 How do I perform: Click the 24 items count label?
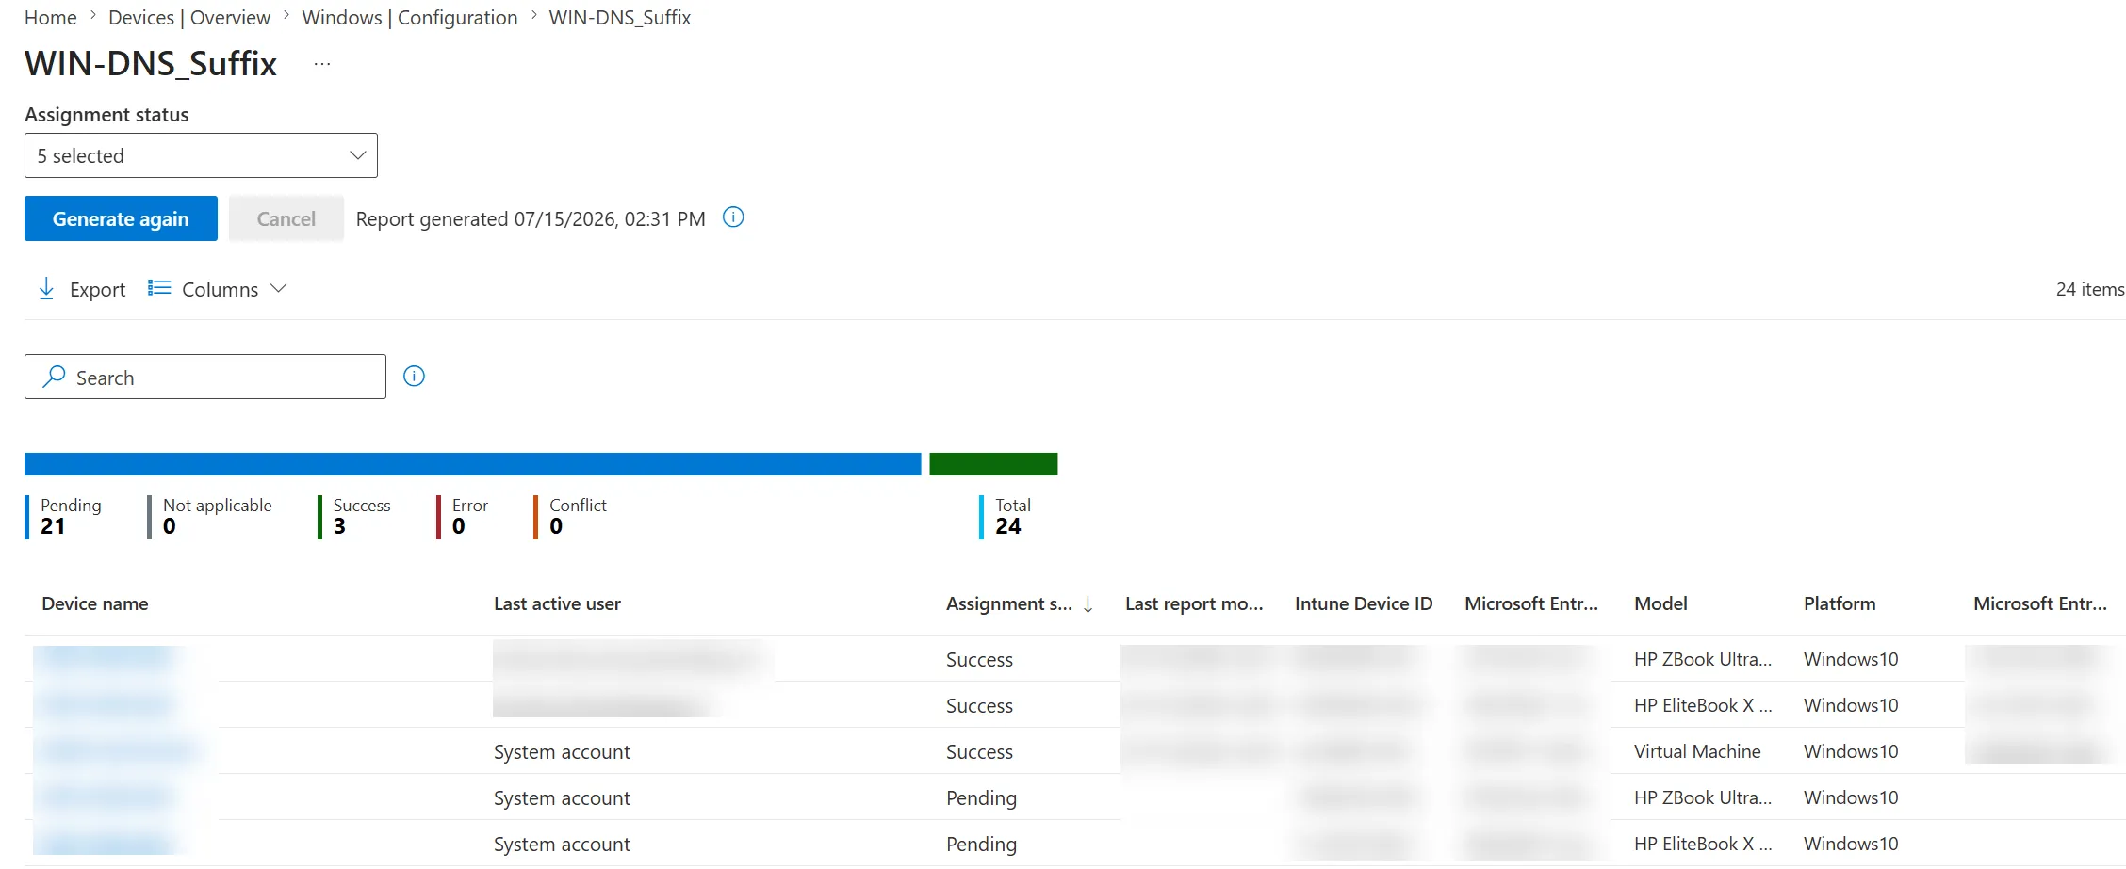[2089, 289]
